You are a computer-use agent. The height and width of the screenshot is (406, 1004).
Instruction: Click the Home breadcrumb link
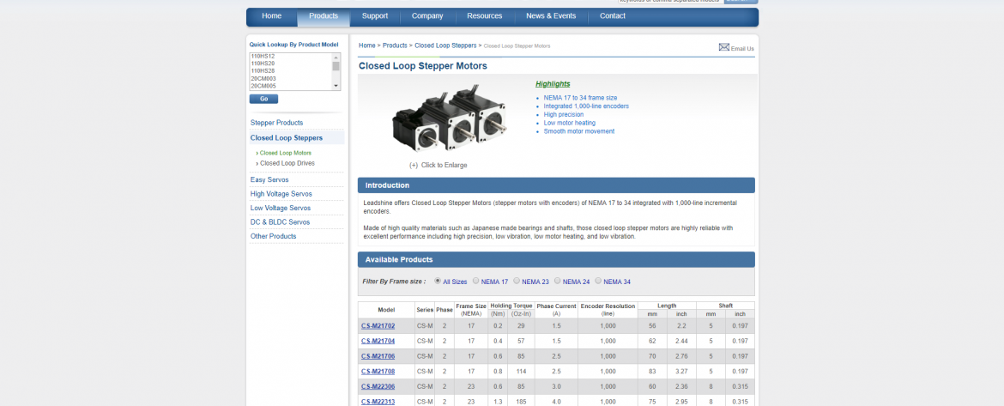[x=367, y=45]
